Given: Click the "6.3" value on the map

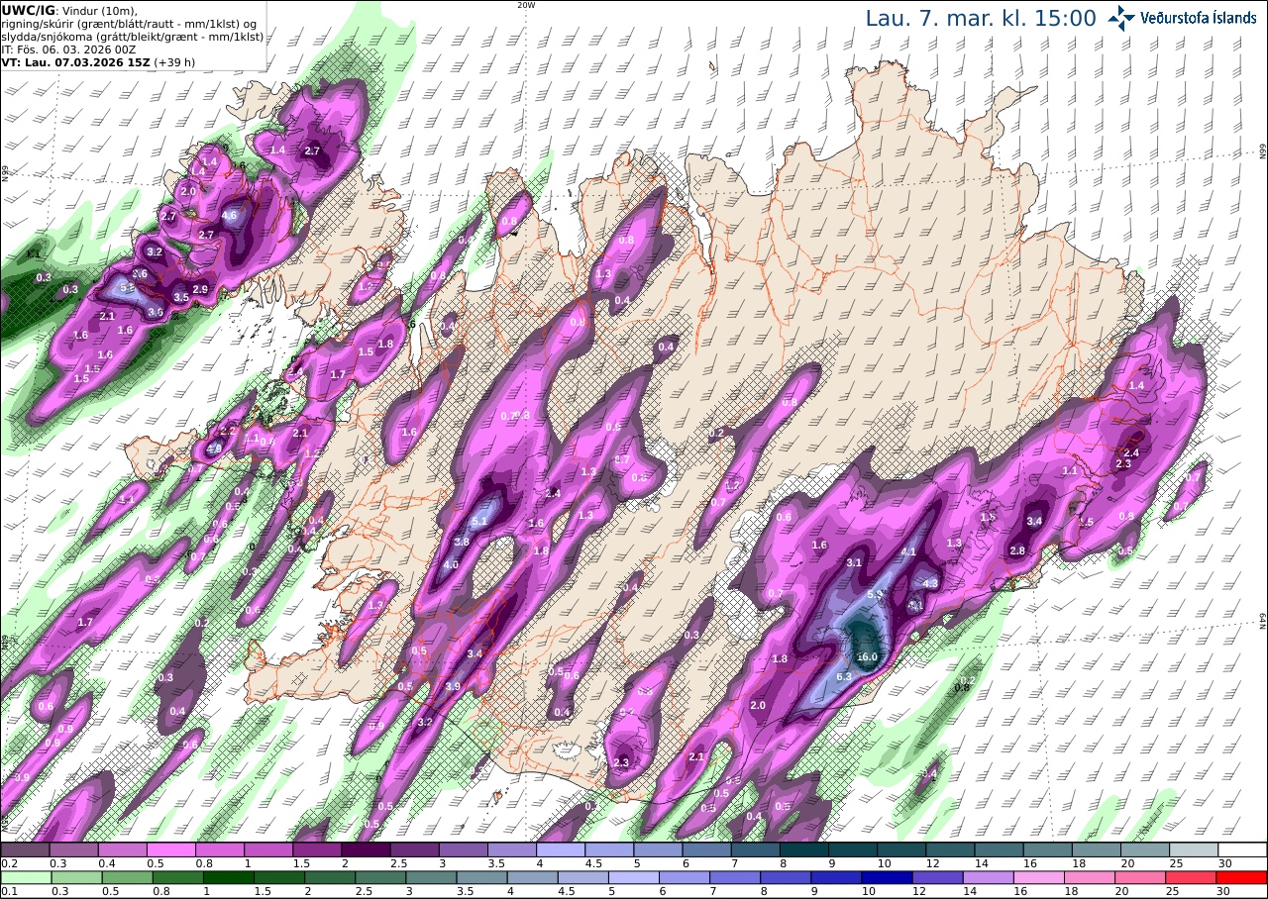Looking at the screenshot, I should coord(845,676).
